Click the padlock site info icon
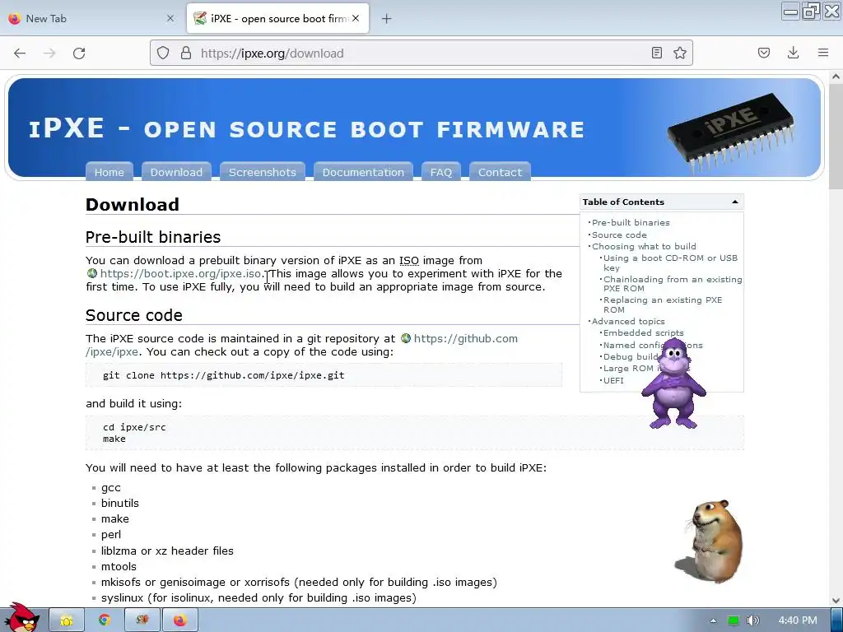 pyautogui.click(x=186, y=53)
